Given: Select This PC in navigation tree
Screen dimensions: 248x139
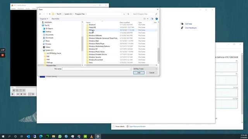Looking at the screenshot, I should (47, 25).
